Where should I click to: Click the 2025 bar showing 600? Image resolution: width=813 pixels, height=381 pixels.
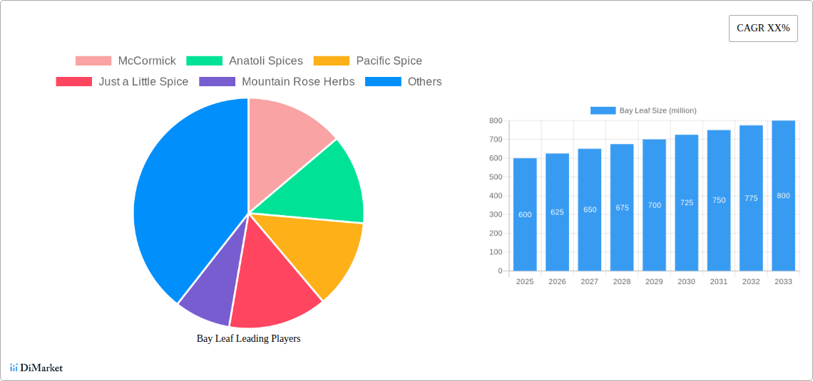click(x=525, y=214)
